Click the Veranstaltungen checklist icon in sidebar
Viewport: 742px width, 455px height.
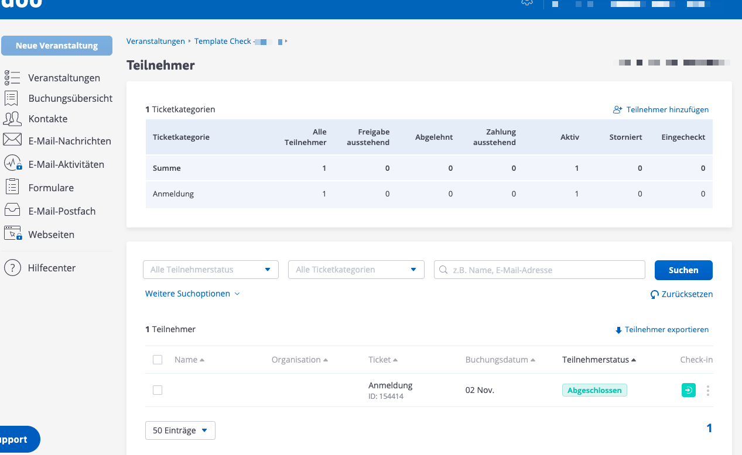[x=12, y=78]
